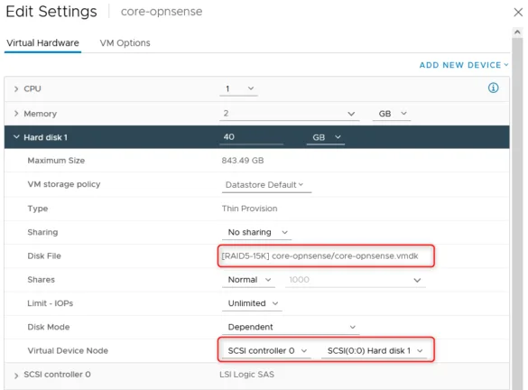This screenshot has height=390, width=528.
Task: Open the Memory unit GB dropdown
Action: click(x=392, y=114)
